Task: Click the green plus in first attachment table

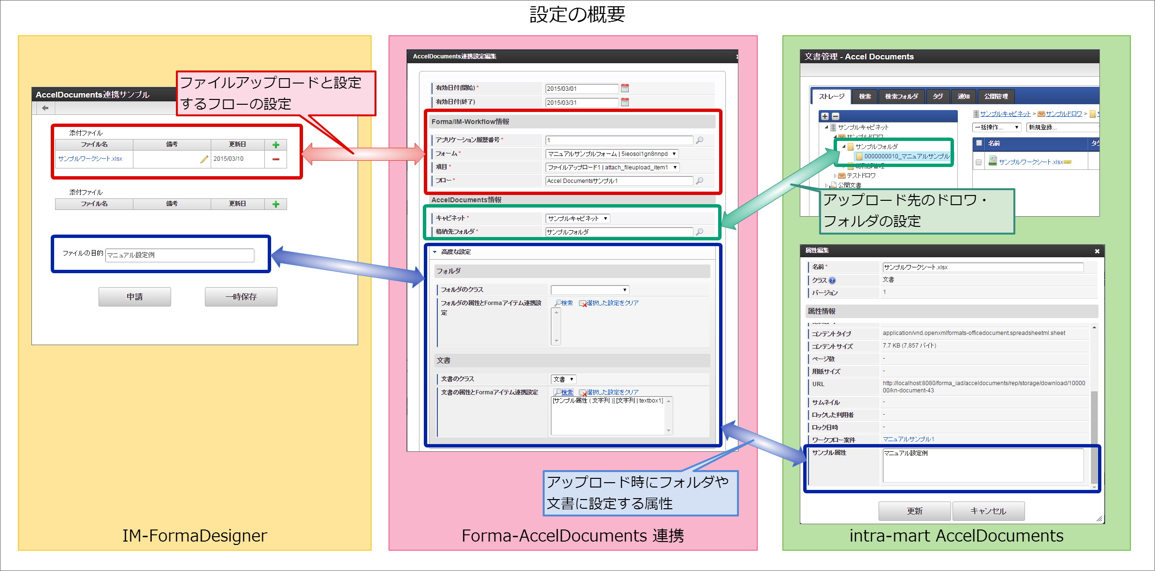Action: click(x=276, y=145)
